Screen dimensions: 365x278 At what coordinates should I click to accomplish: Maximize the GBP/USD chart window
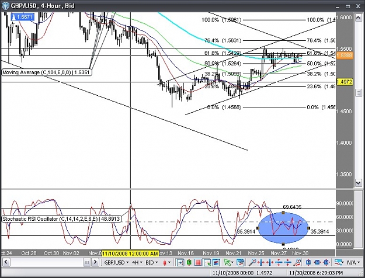coord(347,6)
